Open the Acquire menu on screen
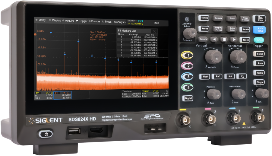Viewport: 272px width, 156px height. pos(68,21)
